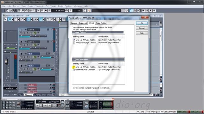Screen dimensions: 204x114
Task: Click the Save disk icon
Action: (15, 10)
